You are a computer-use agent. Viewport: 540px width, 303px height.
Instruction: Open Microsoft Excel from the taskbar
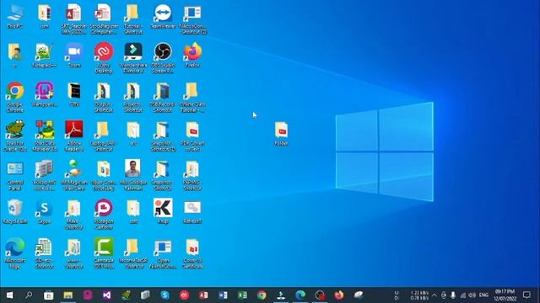(x=242, y=295)
